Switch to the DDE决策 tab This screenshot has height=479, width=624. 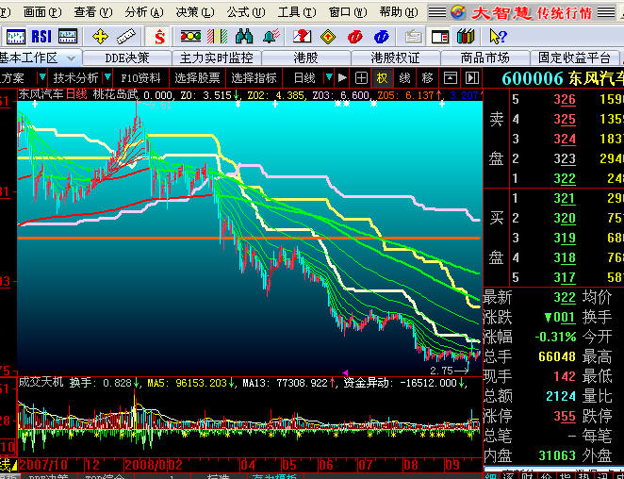[127, 58]
